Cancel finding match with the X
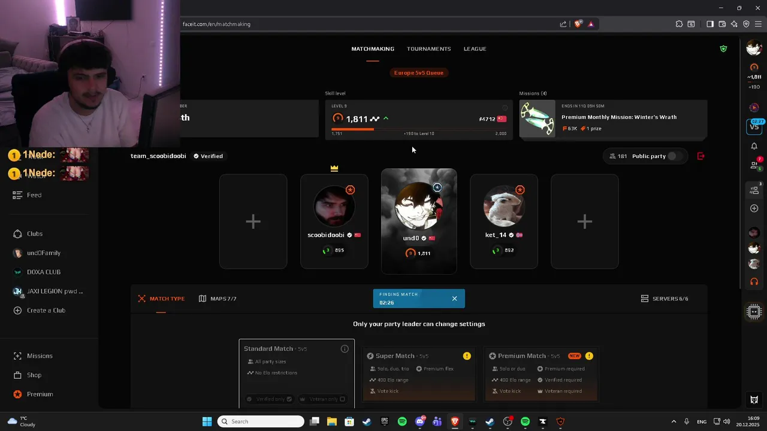 coord(454,299)
